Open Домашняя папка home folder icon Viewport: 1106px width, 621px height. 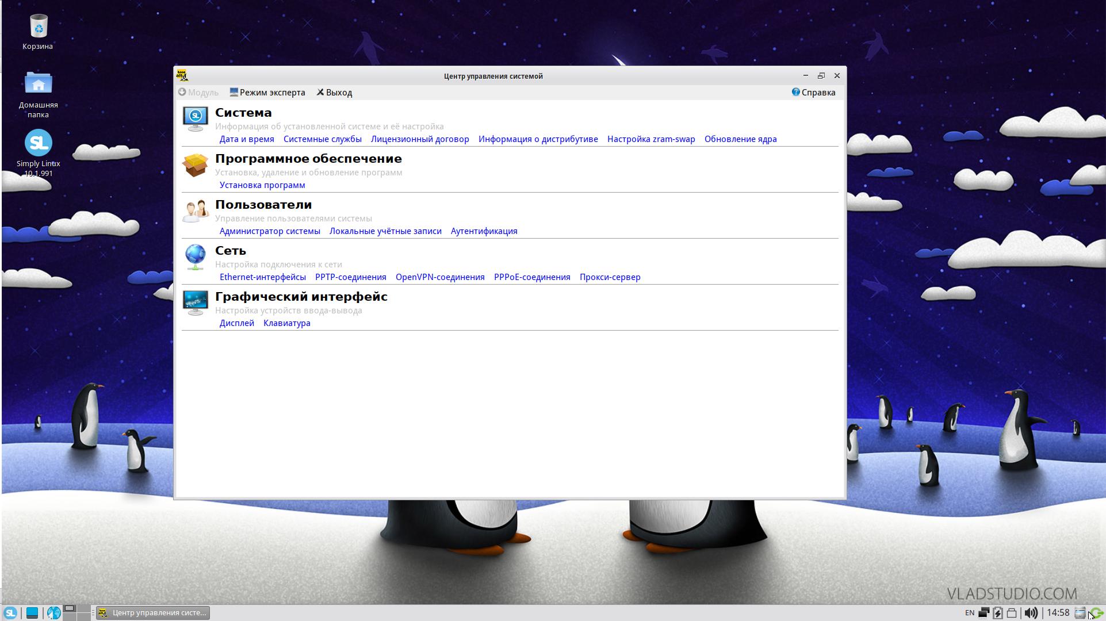click(x=38, y=83)
